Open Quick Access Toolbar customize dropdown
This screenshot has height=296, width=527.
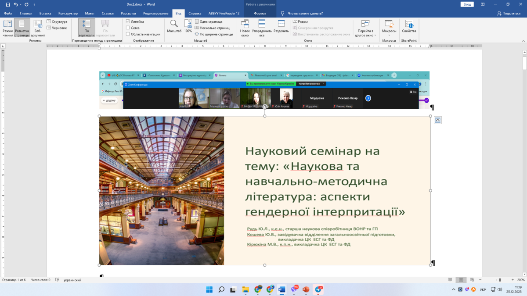click(x=34, y=4)
